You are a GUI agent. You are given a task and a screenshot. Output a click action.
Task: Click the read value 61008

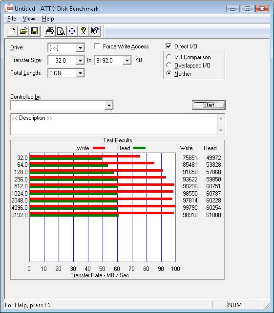[x=213, y=215]
